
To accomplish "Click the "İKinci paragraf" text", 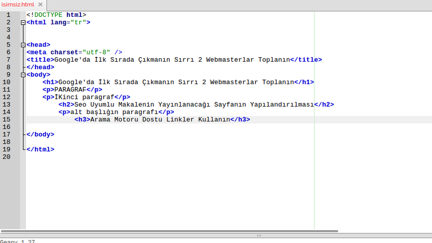I will coord(84,97).
